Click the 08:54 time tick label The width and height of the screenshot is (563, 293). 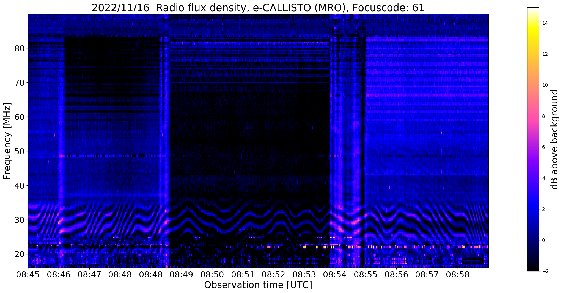pyautogui.click(x=335, y=274)
